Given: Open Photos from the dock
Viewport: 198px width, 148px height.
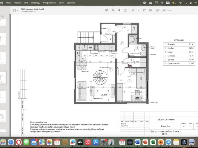Looking at the screenshot, I should pos(49,142).
